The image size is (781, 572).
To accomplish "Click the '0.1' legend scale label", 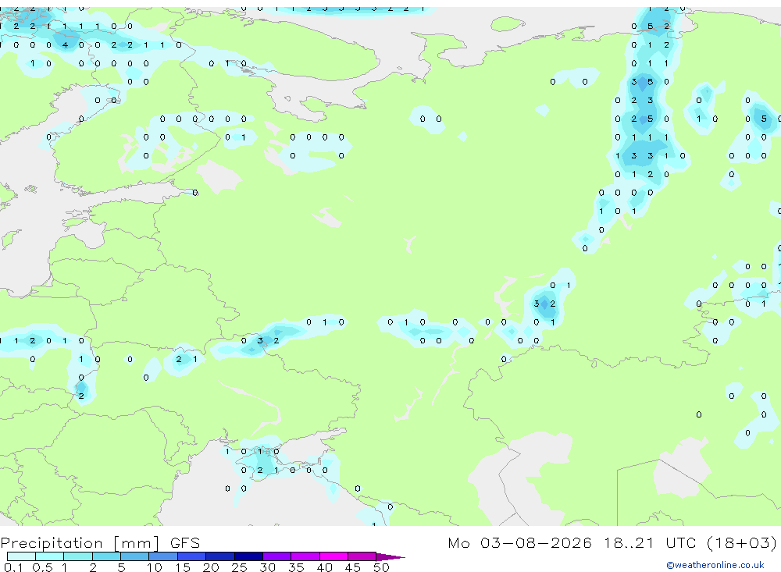I will [13, 567].
